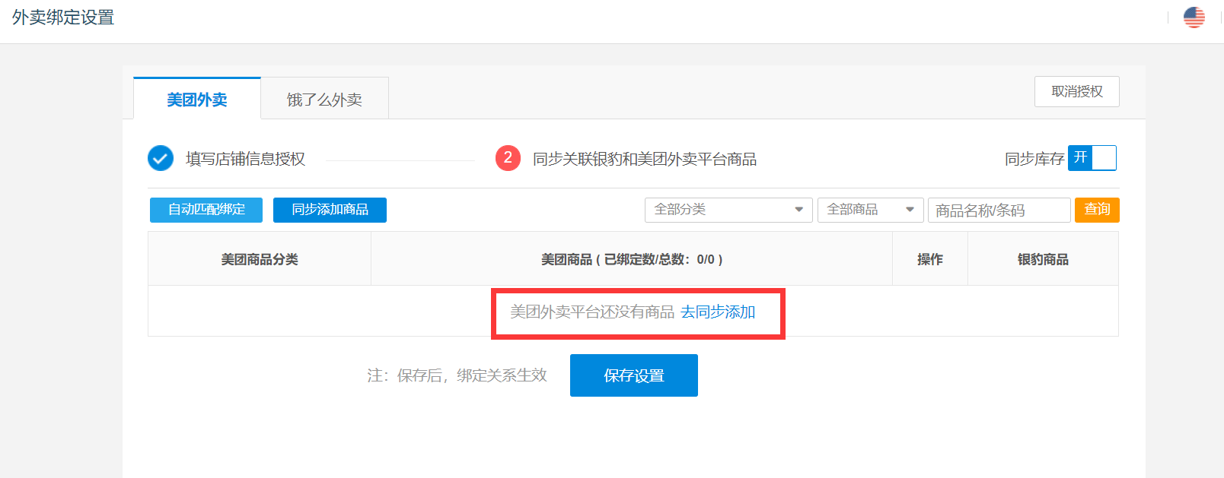Click the 美团商品分类 column header
Screen dimensions: 1224x478
(x=260, y=259)
